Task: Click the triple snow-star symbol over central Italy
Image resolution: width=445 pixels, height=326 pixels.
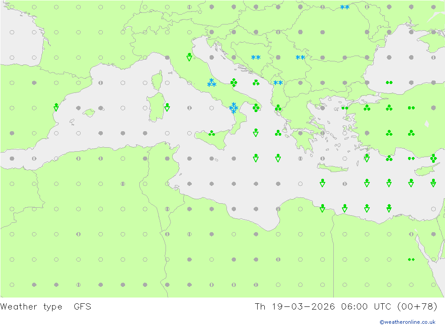Action: tap(212, 83)
